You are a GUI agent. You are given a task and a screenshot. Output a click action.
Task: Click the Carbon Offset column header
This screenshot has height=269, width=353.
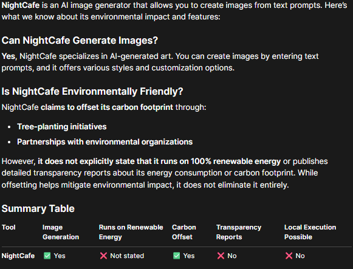coord(184,232)
